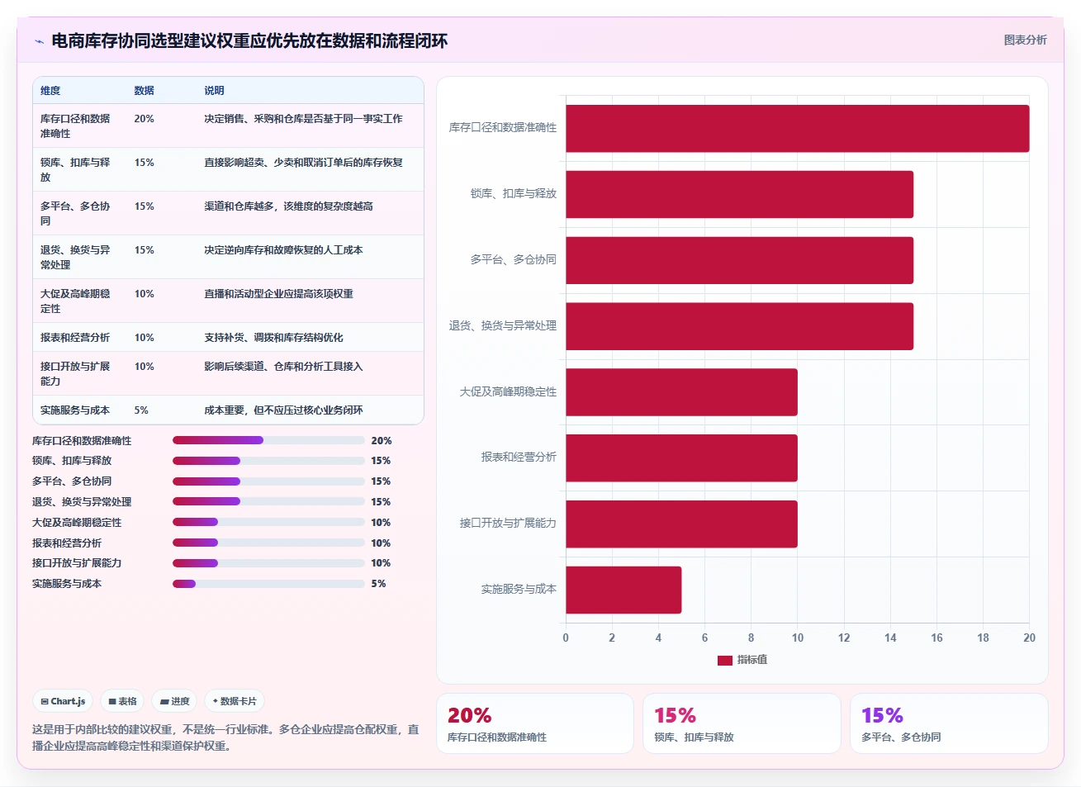Click the chart bar for 多平台、多仓协同
This screenshot has height=787, width=1081.
tap(739, 260)
